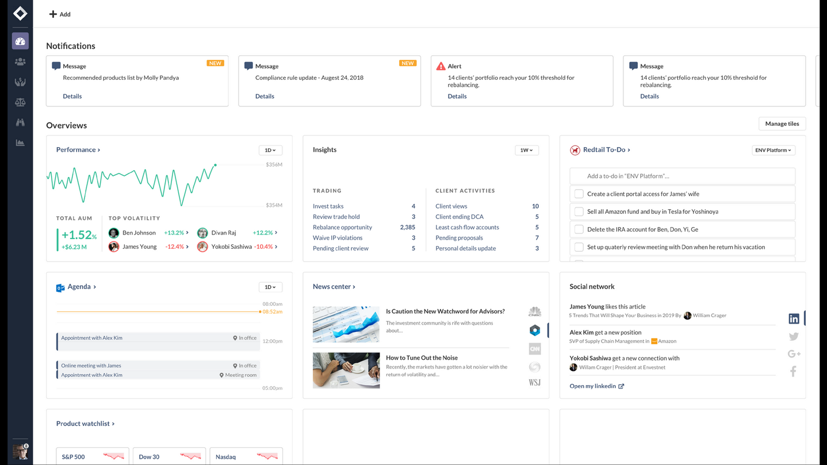Tick 'Sell all Amazon fund' to-do checkbox
The width and height of the screenshot is (827, 465).
click(579, 212)
